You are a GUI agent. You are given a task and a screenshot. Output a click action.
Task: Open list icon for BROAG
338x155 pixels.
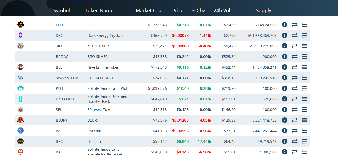click(304, 56)
